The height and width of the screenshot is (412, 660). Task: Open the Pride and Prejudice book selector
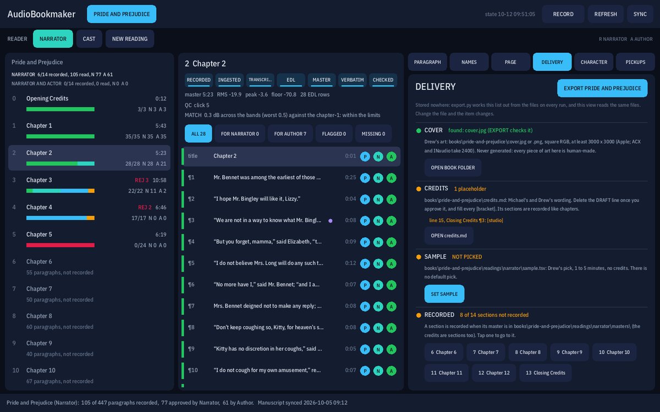pos(122,14)
